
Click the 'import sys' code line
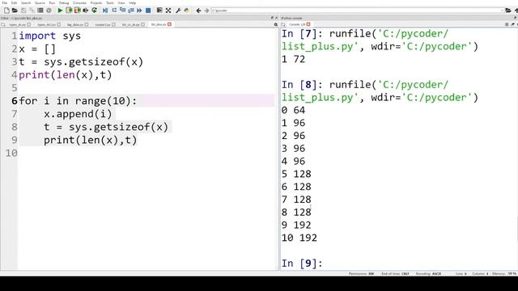(49, 36)
